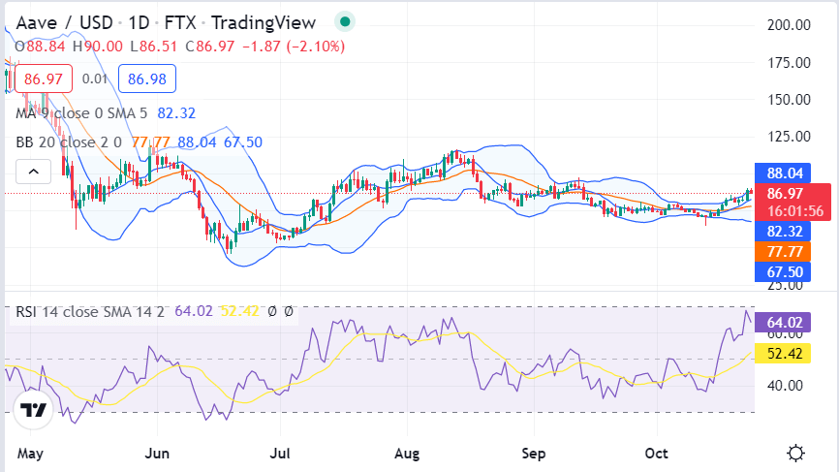
Task: Click the blue buy price 86.98 button
Action: (147, 79)
